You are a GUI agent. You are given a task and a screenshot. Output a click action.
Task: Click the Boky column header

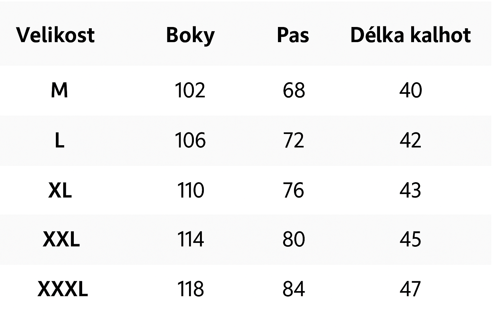click(x=190, y=35)
